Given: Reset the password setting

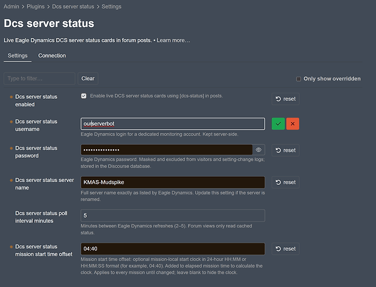Looking at the screenshot, I should click(285, 150).
